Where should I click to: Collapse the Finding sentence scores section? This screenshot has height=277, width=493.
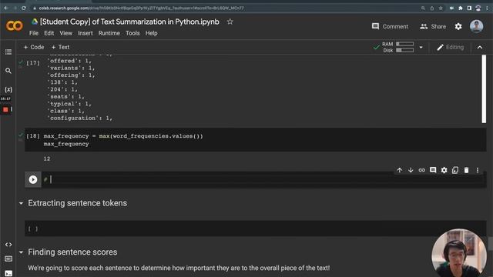(21, 252)
